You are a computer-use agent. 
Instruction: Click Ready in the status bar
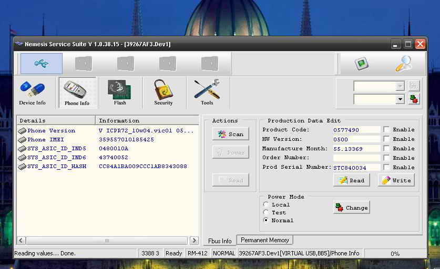point(173,253)
